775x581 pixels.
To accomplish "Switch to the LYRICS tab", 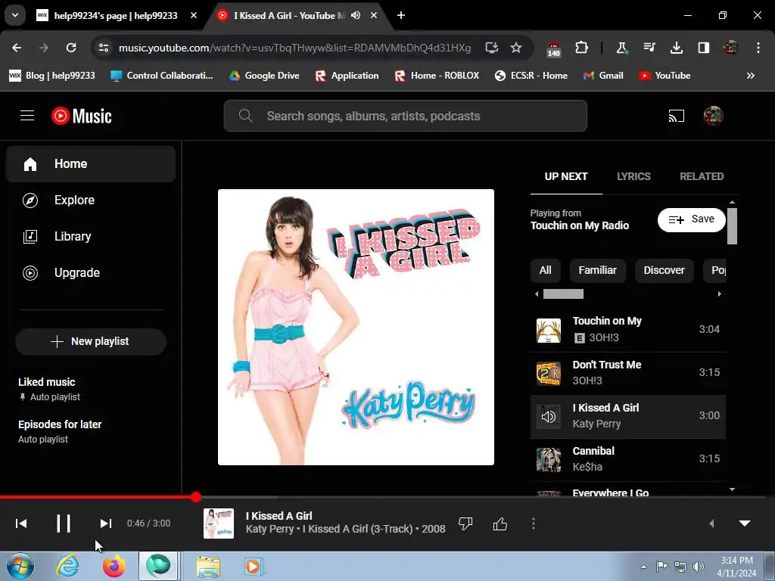I will pos(633,176).
